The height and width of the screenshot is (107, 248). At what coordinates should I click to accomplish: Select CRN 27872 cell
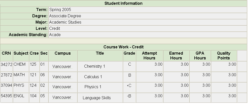(x=7, y=75)
